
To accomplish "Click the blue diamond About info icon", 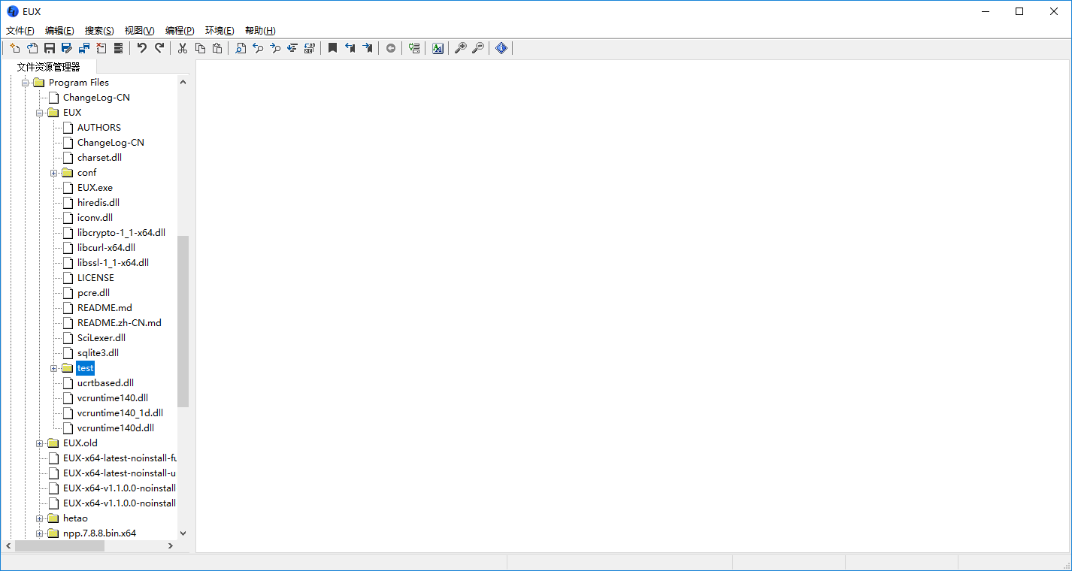I will [501, 48].
